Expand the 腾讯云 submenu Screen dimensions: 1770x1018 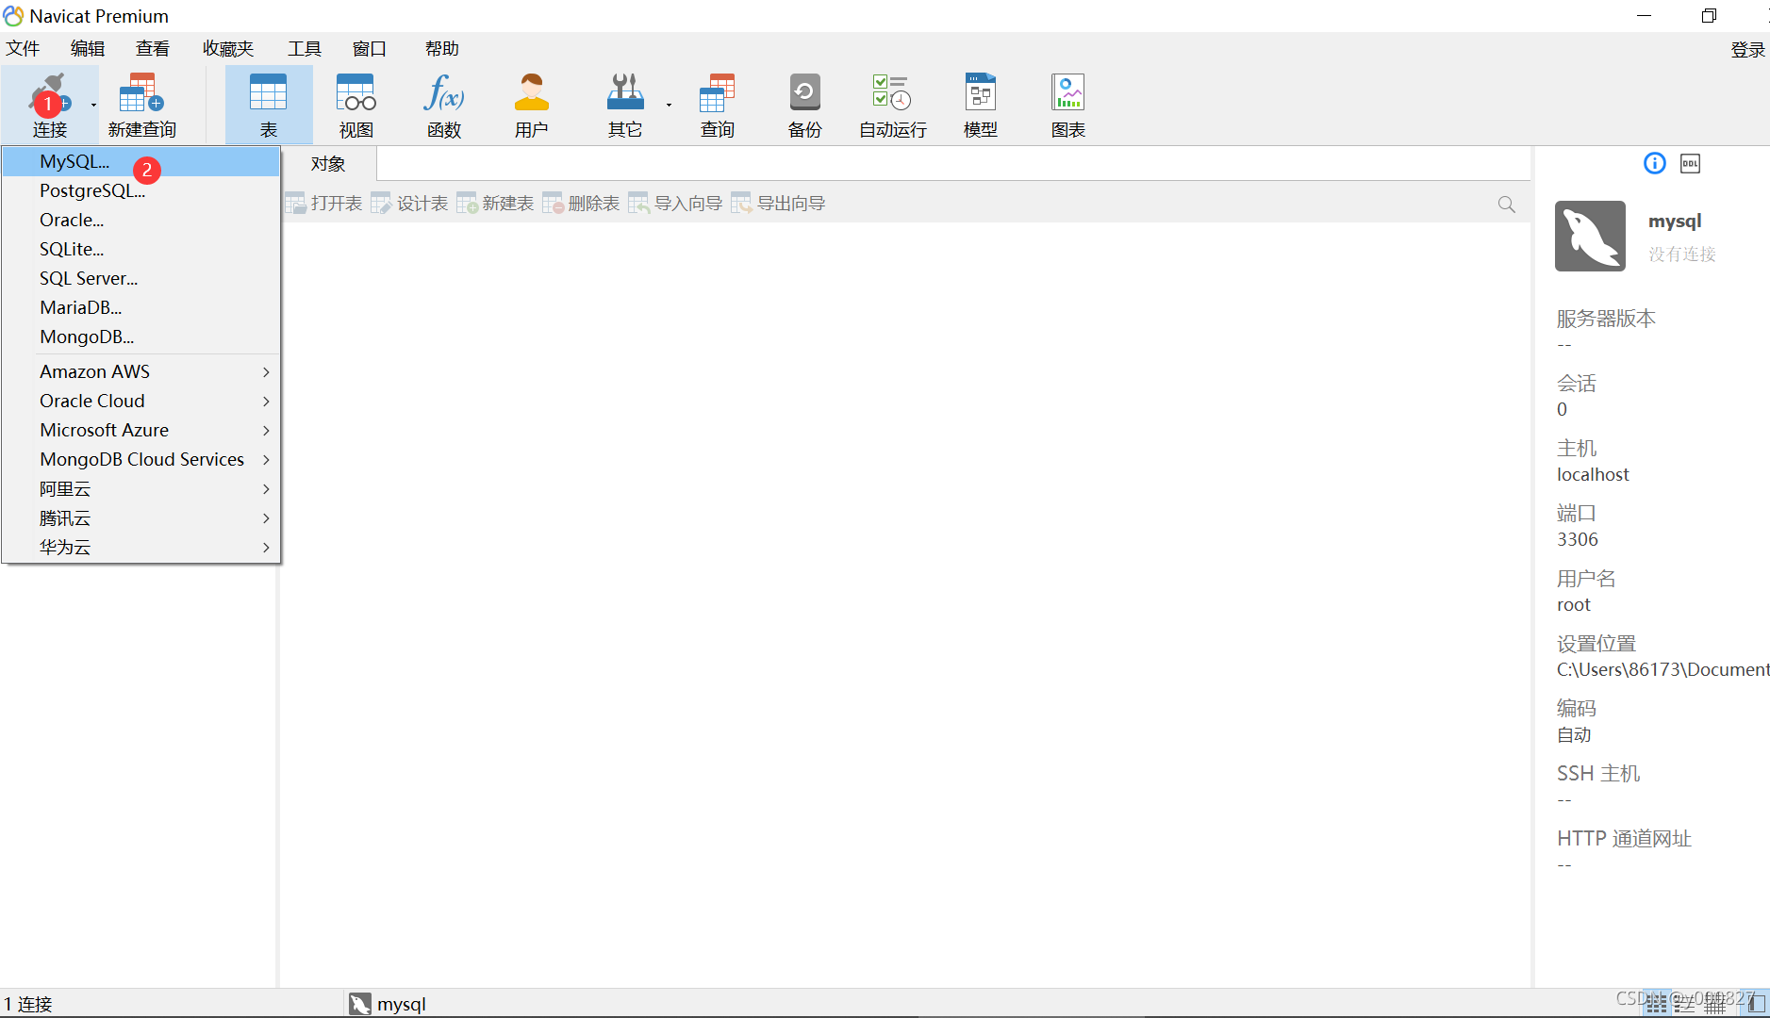click(x=141, y=517)
